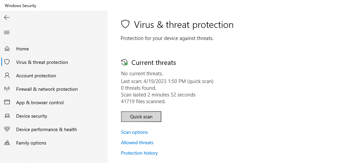
Task: Click the Current threats clock icon
Action: click(124, 62)
